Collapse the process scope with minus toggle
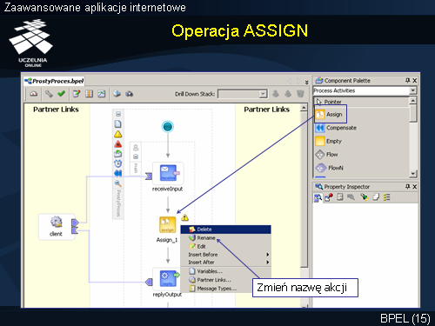 [x=118, y=114]
